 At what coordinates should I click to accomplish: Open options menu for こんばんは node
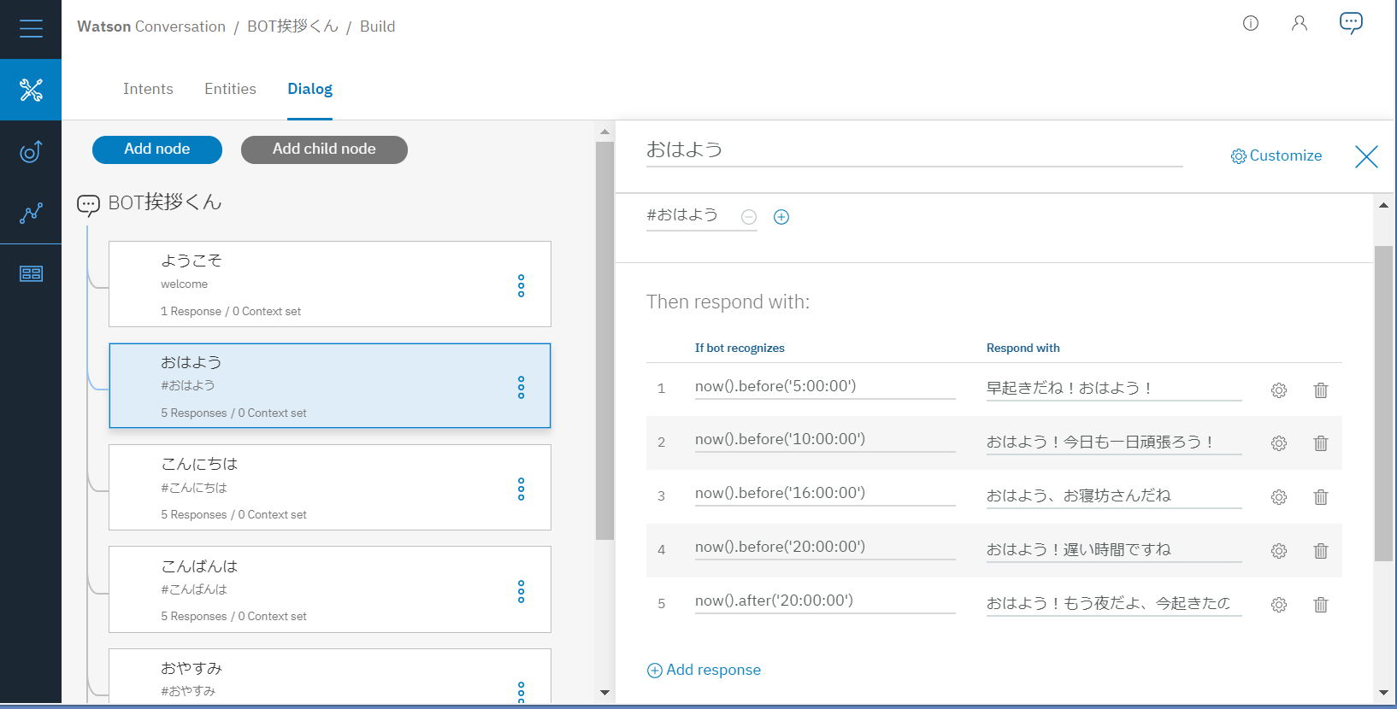521,591
